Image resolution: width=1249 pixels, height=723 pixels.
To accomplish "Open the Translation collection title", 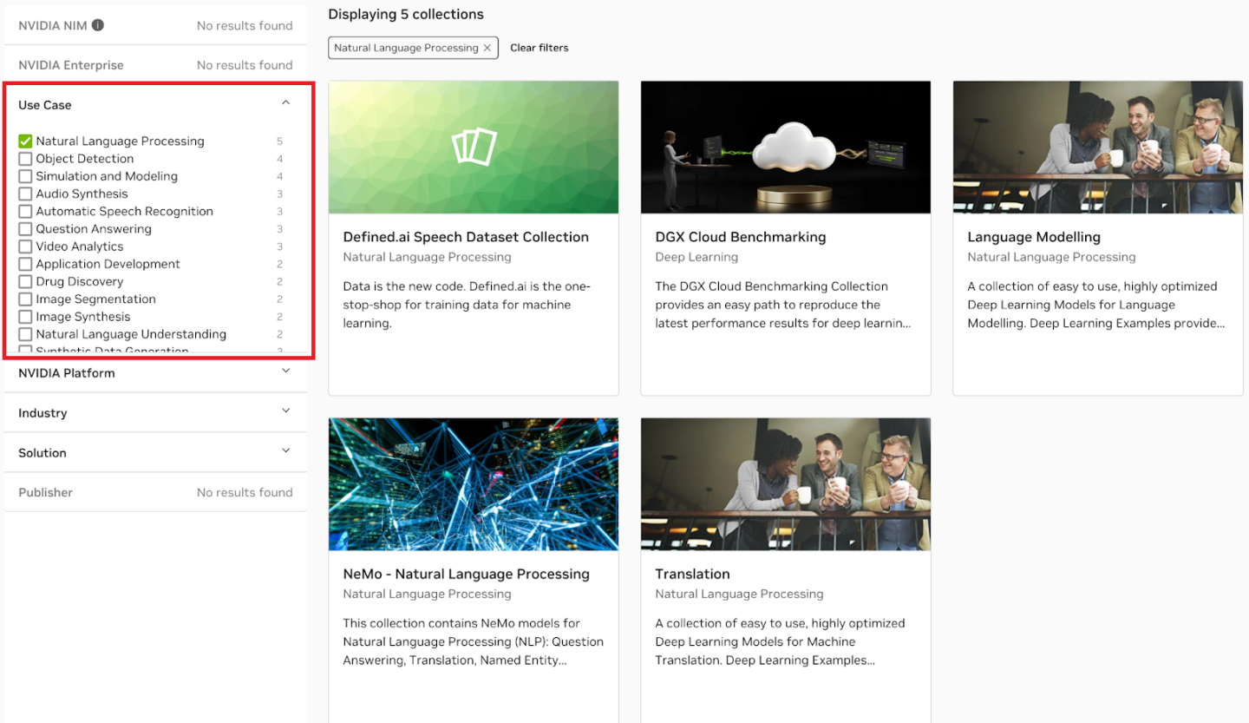I will pyautogui.click(x=692, y=574).
